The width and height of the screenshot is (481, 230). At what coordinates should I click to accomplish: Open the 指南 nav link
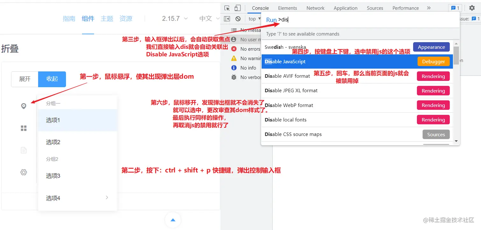(x=69, y=19)
